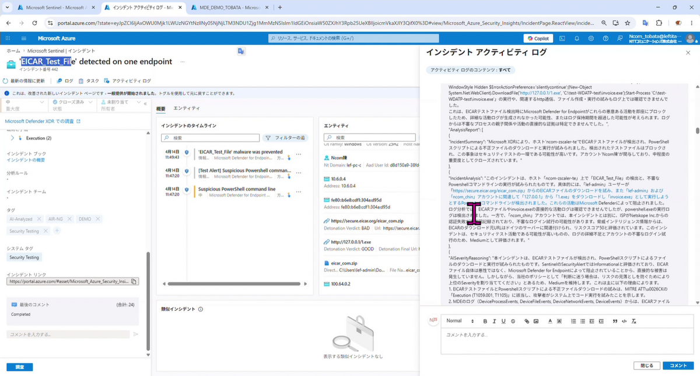Click the 調査 investigate button

coord(20,367)
